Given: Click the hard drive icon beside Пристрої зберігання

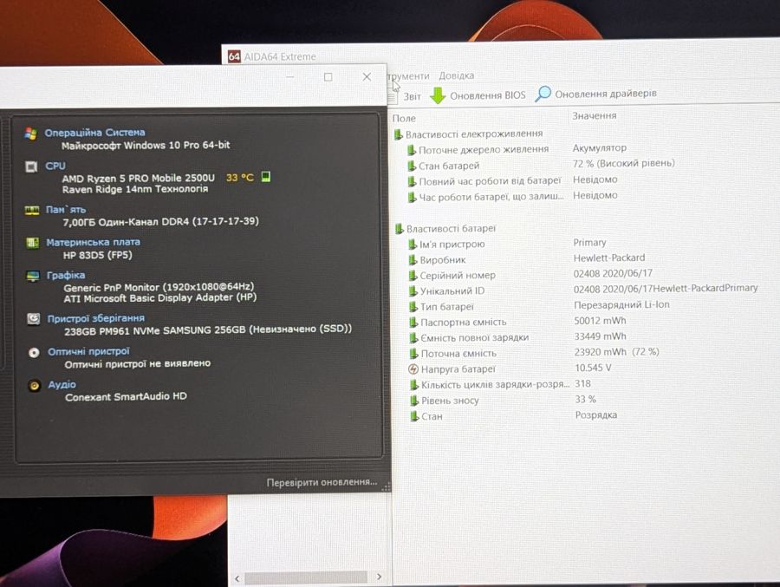Looking at the screenshot, I should [x=33, y=318].
